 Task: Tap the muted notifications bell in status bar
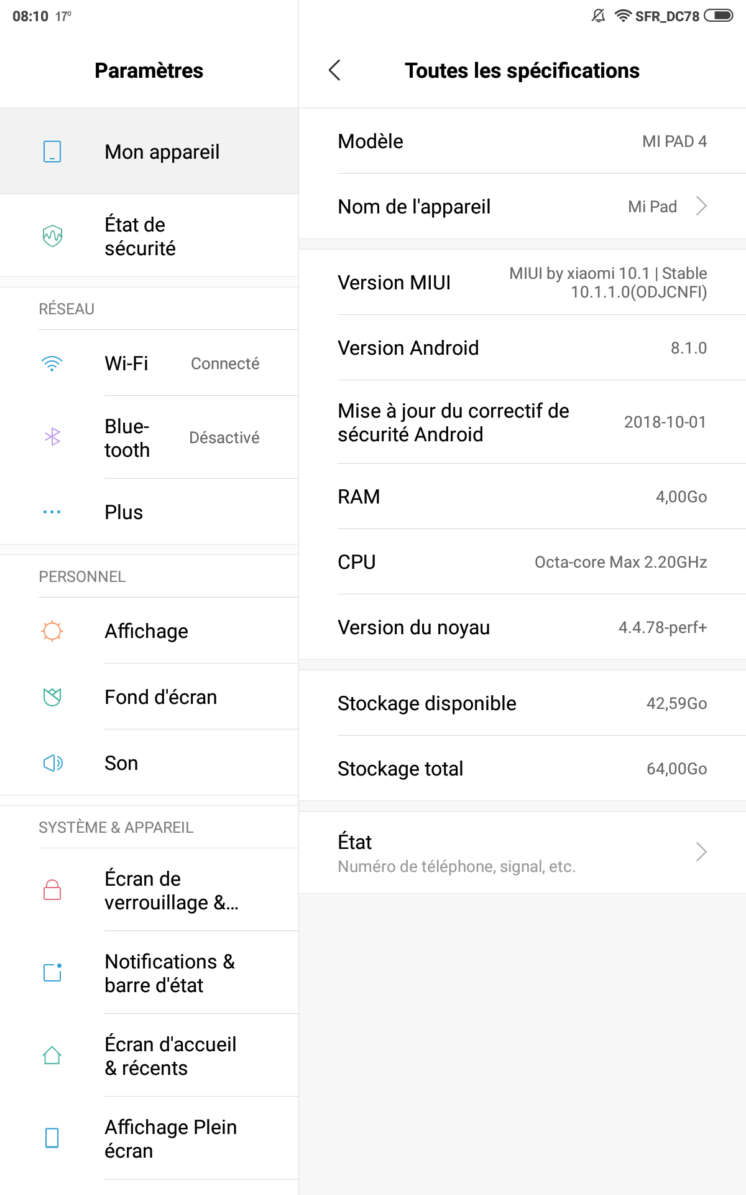point(599,16)
